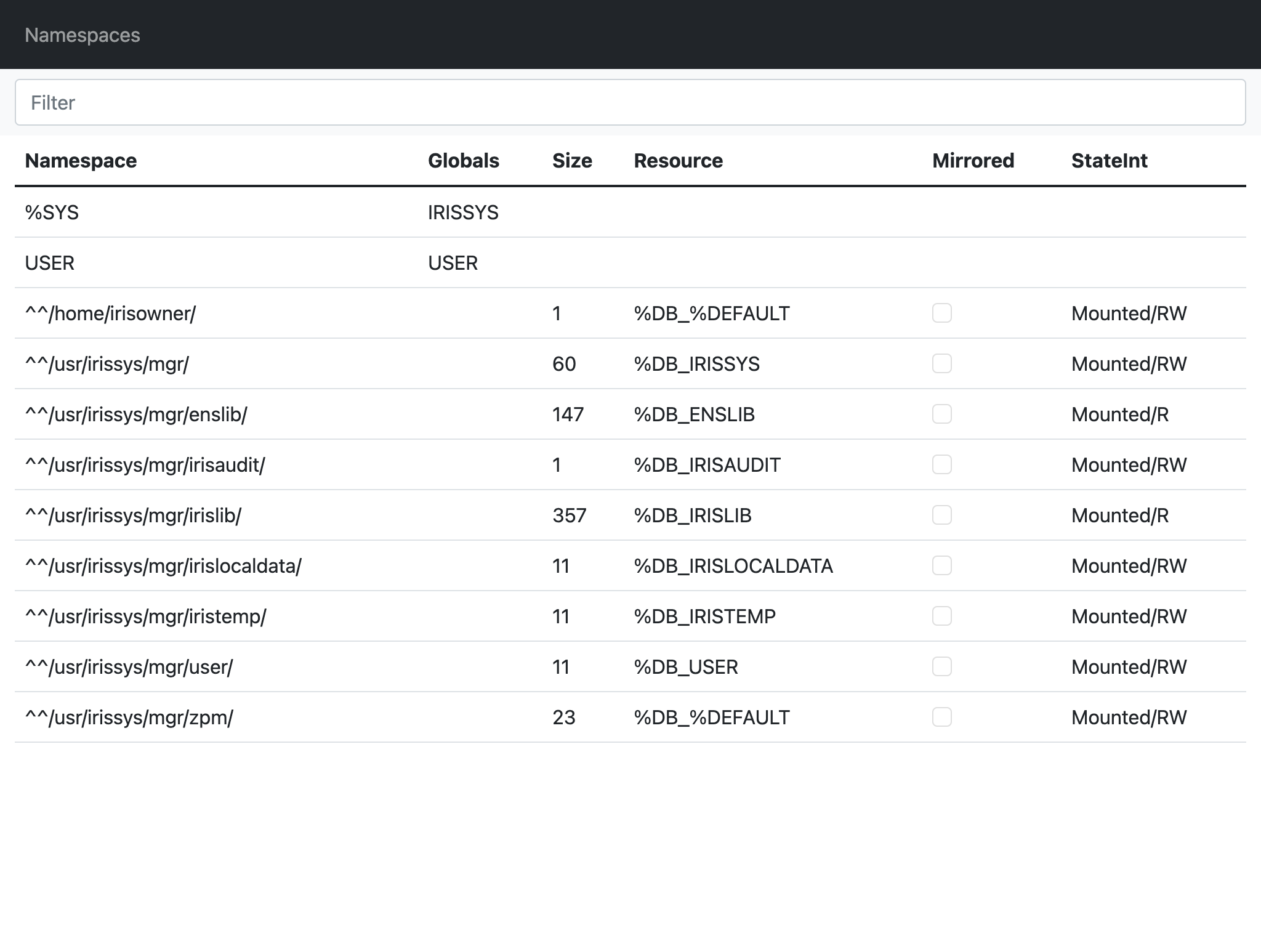1261x946 pixels.
Task: Toggle Mirrored checkbox for irislocaldata row
Action: point(941,565)
